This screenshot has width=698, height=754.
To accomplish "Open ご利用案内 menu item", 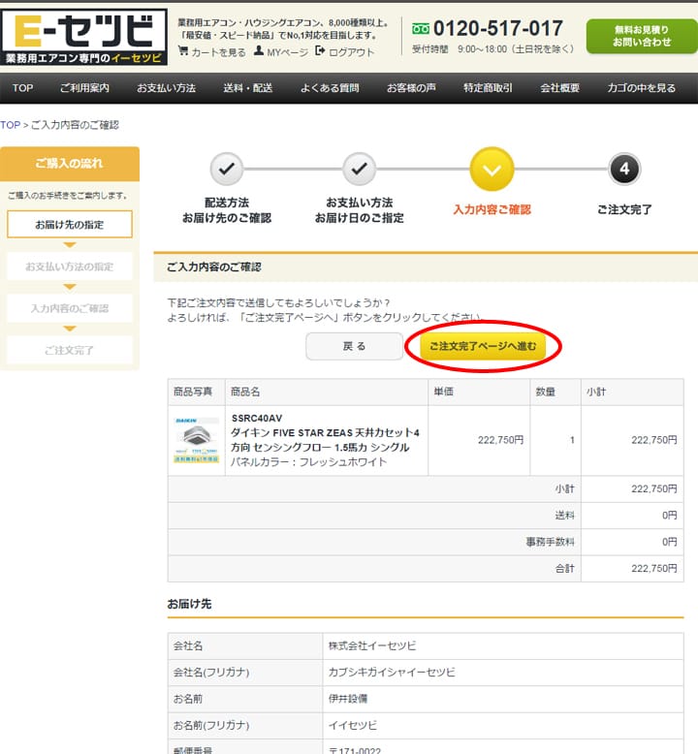I will point(84,88).
